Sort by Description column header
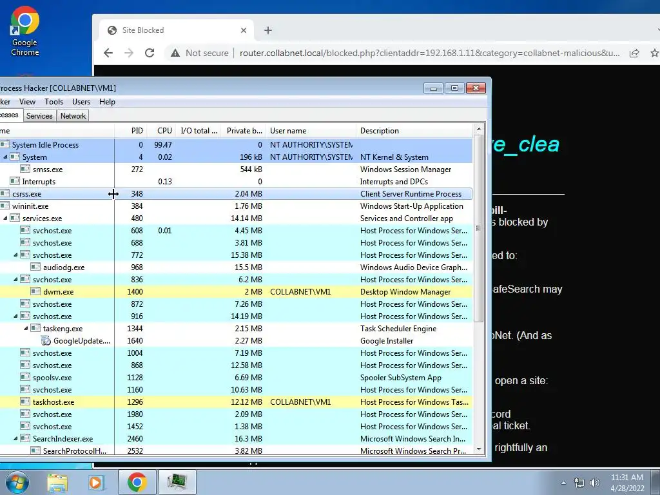Image resolution: width=660 pixels, height=495 pixels. pos(414,130)
